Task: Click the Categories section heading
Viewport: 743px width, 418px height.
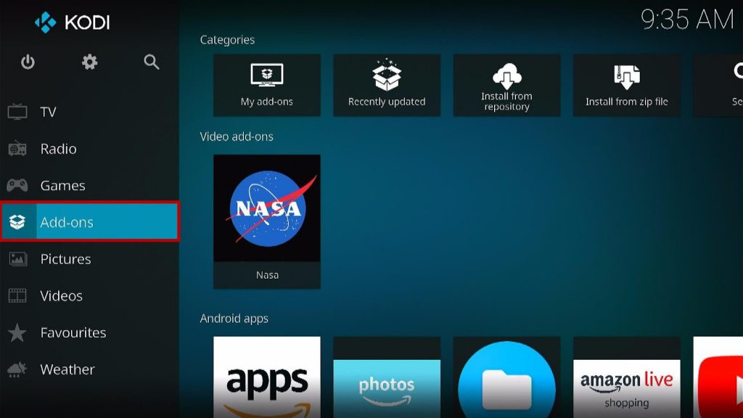Action: (227, 40)
